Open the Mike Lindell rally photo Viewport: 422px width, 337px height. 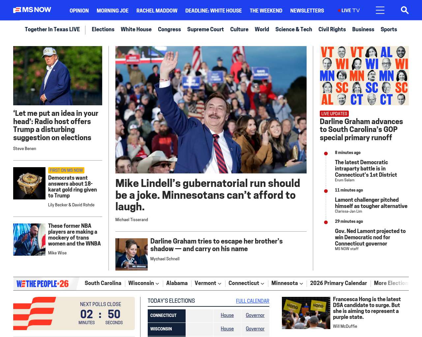(x=211, y=110)
